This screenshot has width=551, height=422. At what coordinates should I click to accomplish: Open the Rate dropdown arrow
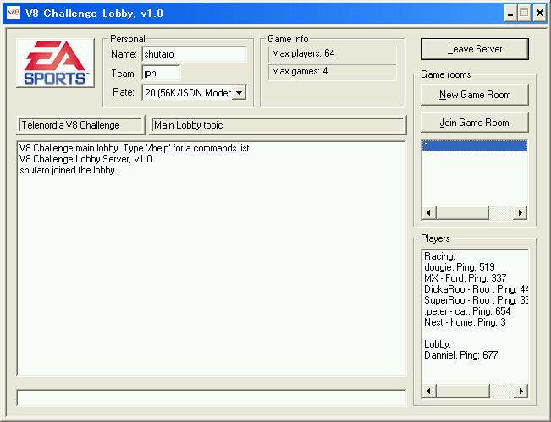pos(239,93)
